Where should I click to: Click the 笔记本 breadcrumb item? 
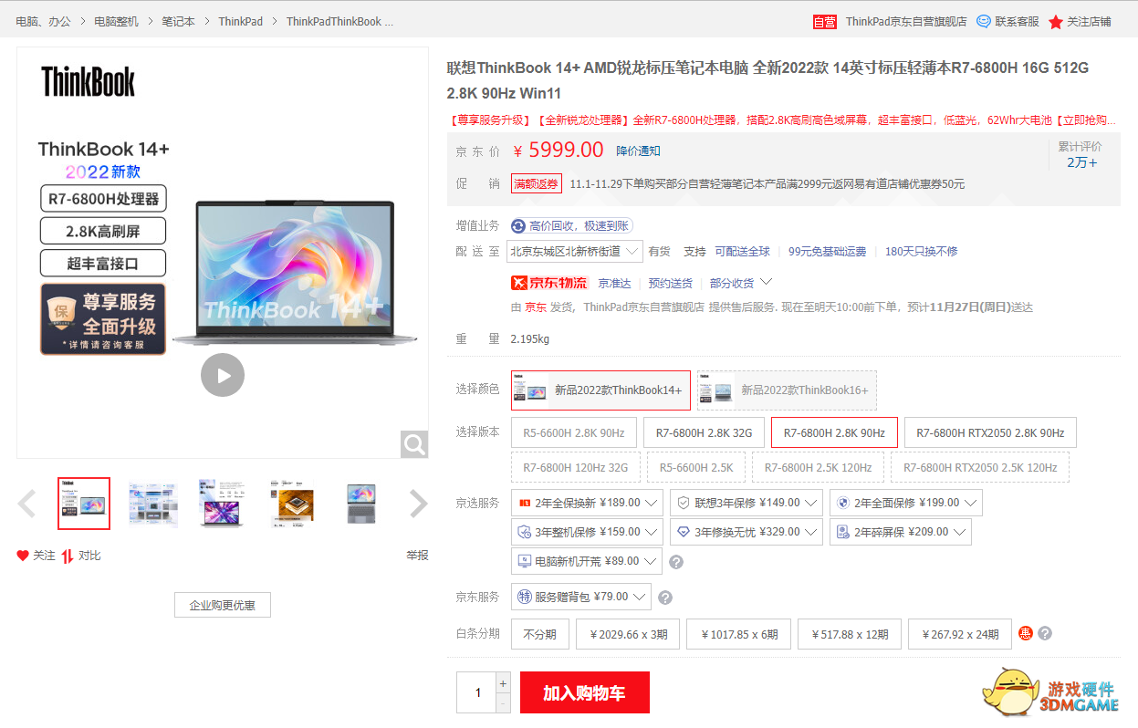(x=179, y=21)
